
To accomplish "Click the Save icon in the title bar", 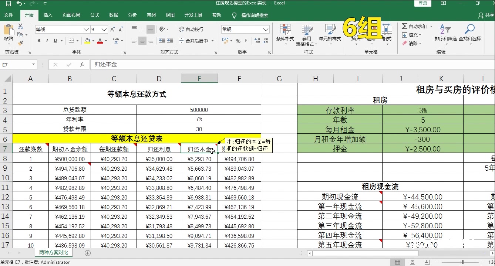I will tap(8, 3).
